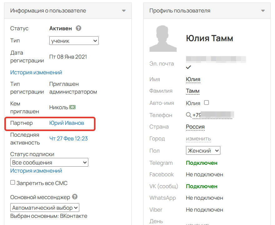Screen dimensions: 275x225
Task: Collapse the Информация о пользователе panel
Action: point(124,10)
